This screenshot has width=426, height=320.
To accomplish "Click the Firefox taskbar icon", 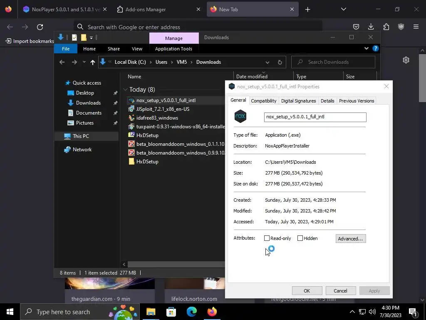I will coord(212,312).
